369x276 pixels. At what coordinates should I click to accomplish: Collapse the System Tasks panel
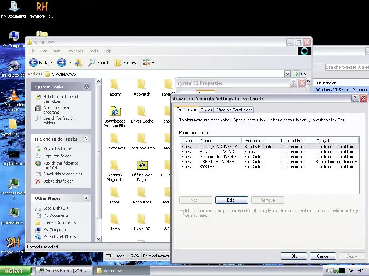click(86, 87)
